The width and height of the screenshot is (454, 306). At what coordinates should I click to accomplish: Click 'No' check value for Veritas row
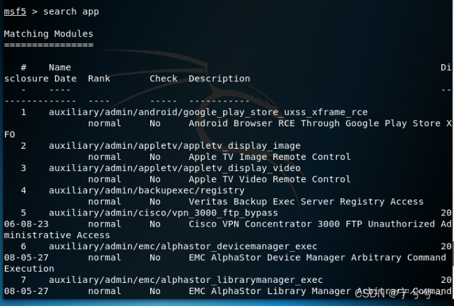click(155, 202)
